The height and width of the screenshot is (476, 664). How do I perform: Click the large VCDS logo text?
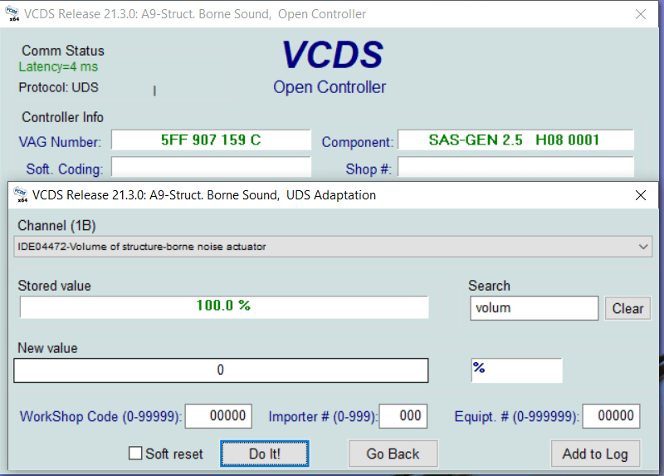click(332, 55)
